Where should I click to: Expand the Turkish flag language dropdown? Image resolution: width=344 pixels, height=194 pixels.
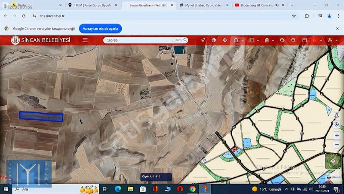[x=320, y=40]
